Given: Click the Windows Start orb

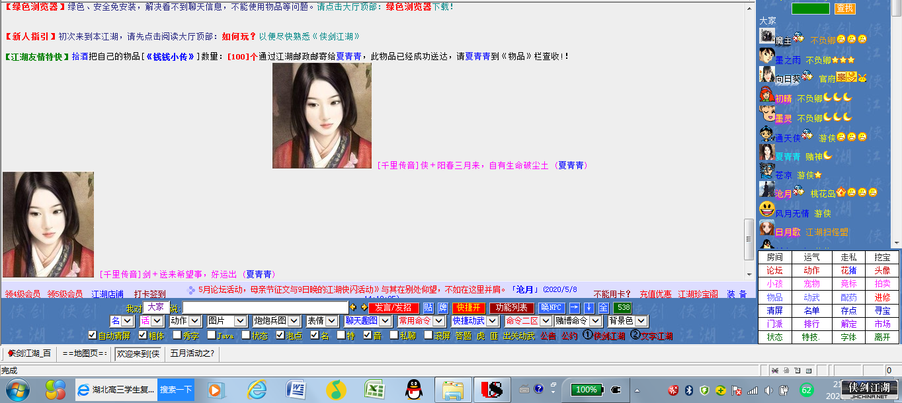Looking at the screenshot, I should (x=17, y=390).
